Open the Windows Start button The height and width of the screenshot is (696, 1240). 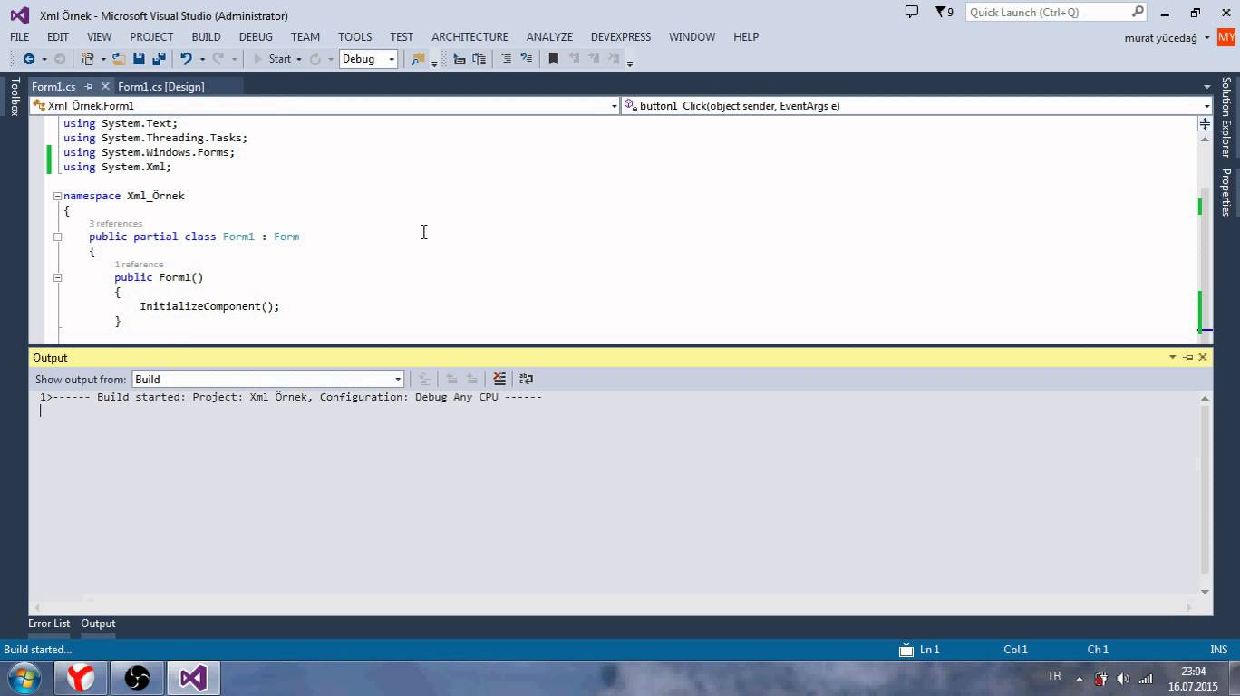tap(24, 677)
